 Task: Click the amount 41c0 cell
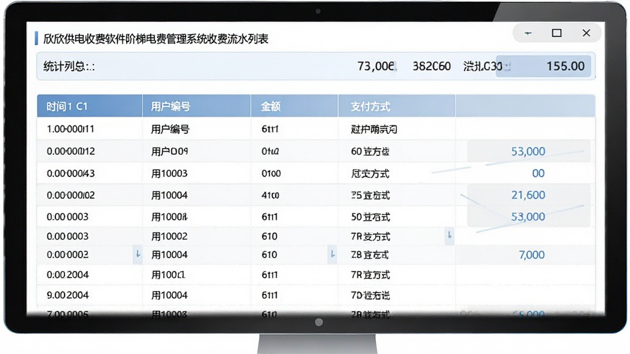click(271, 195)
